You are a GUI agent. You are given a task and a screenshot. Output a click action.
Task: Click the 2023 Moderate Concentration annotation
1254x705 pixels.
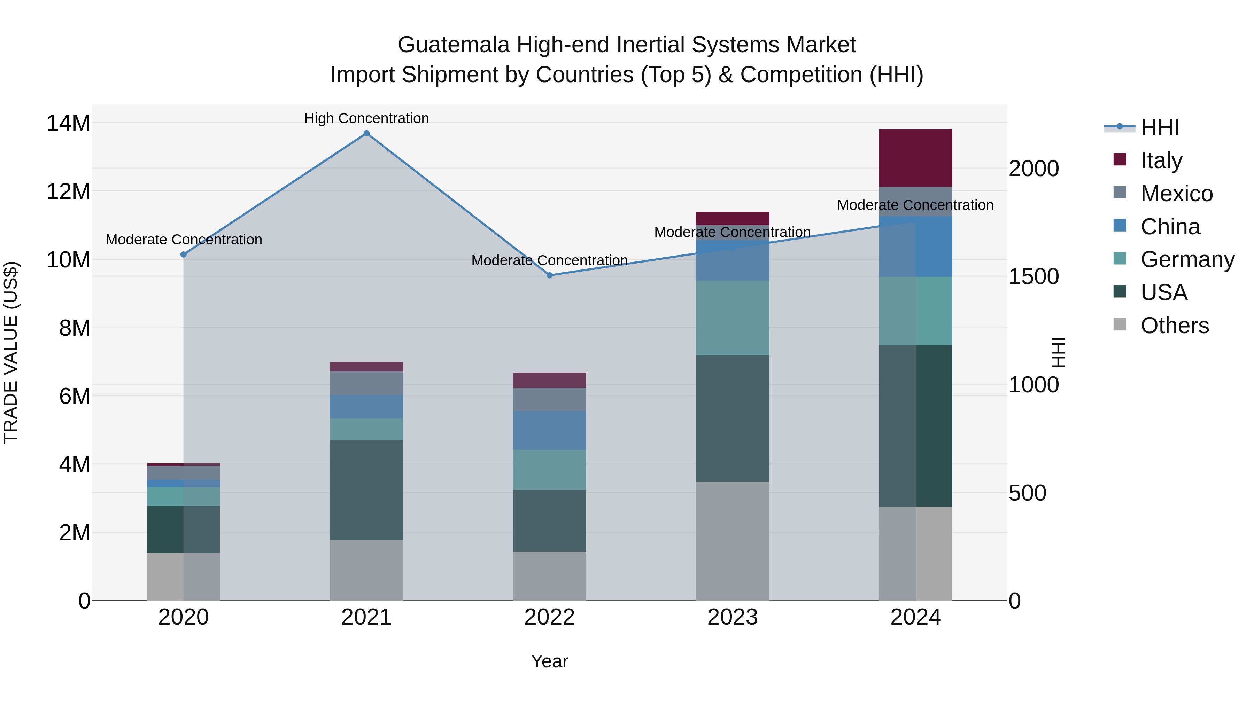click(x=733, y=232)
